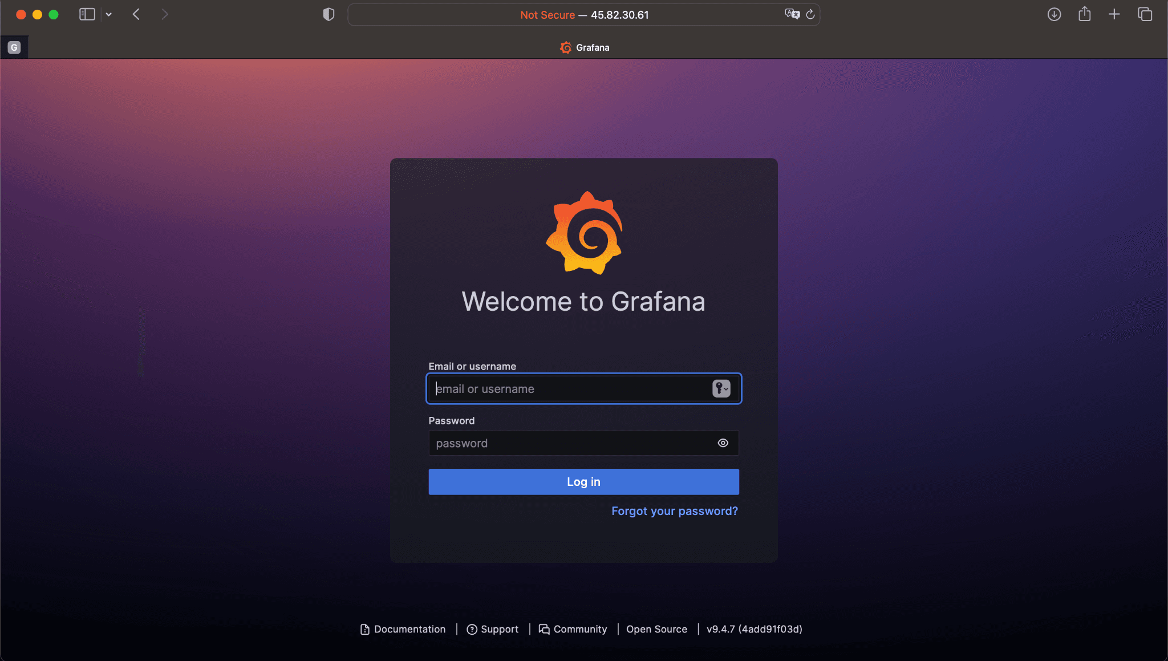
Task: Select the pinned G tab
Action: pos(14,47)
